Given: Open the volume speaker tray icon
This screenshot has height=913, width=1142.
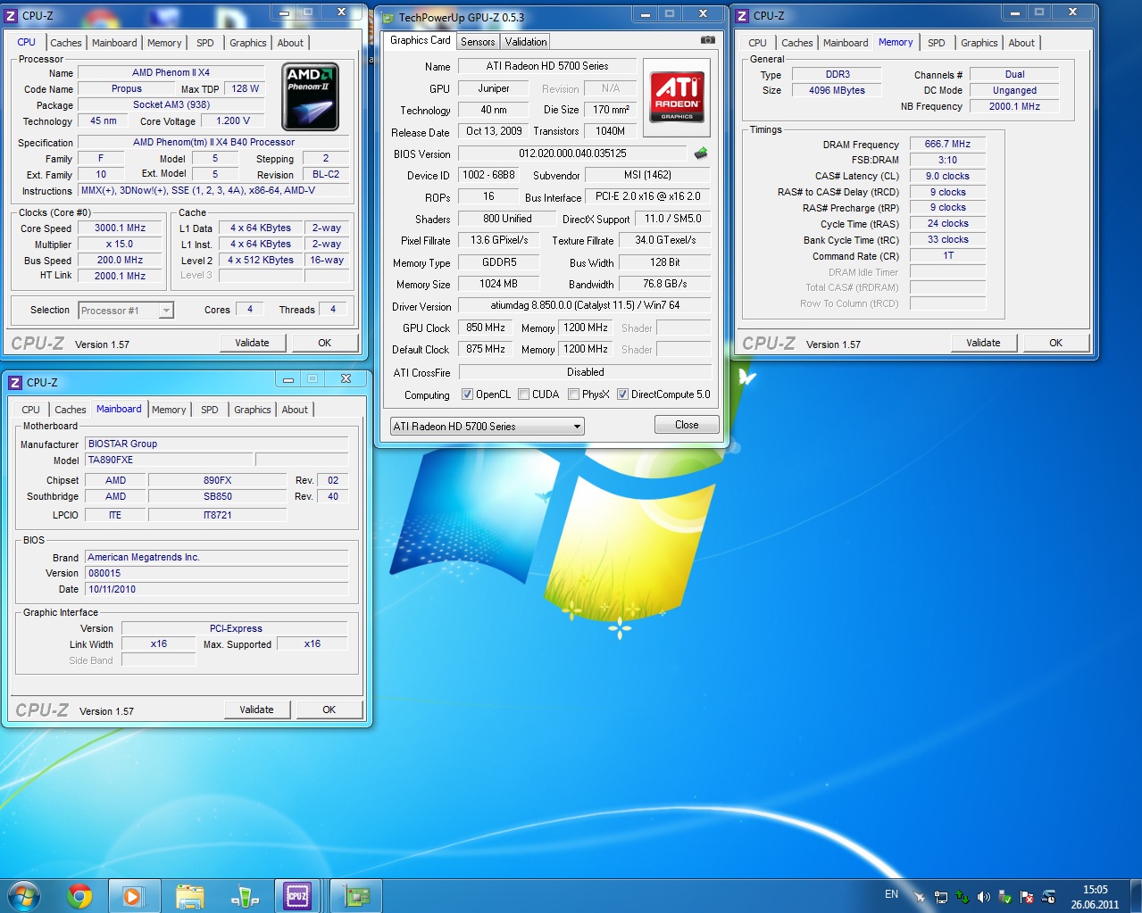Looking at the screenshot, I should [x=984, y=897].
